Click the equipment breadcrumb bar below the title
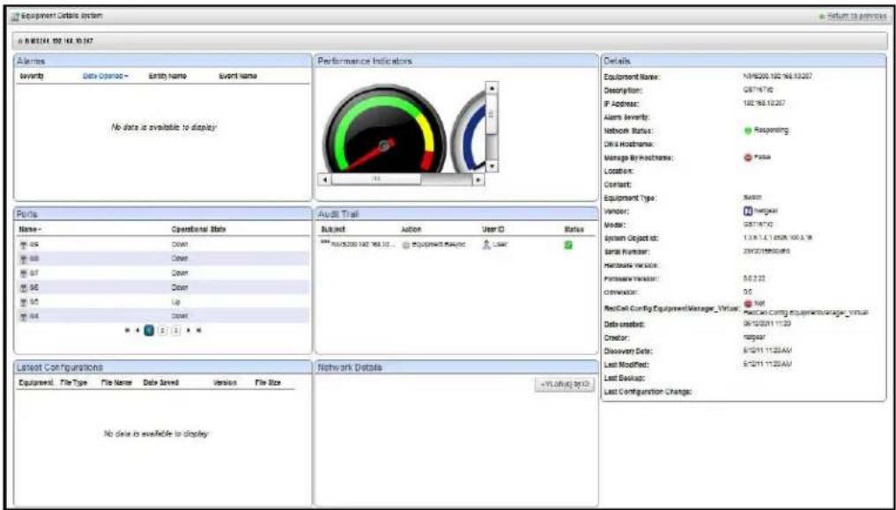Viewport: 896px width, 510px height. pos(449,41)
